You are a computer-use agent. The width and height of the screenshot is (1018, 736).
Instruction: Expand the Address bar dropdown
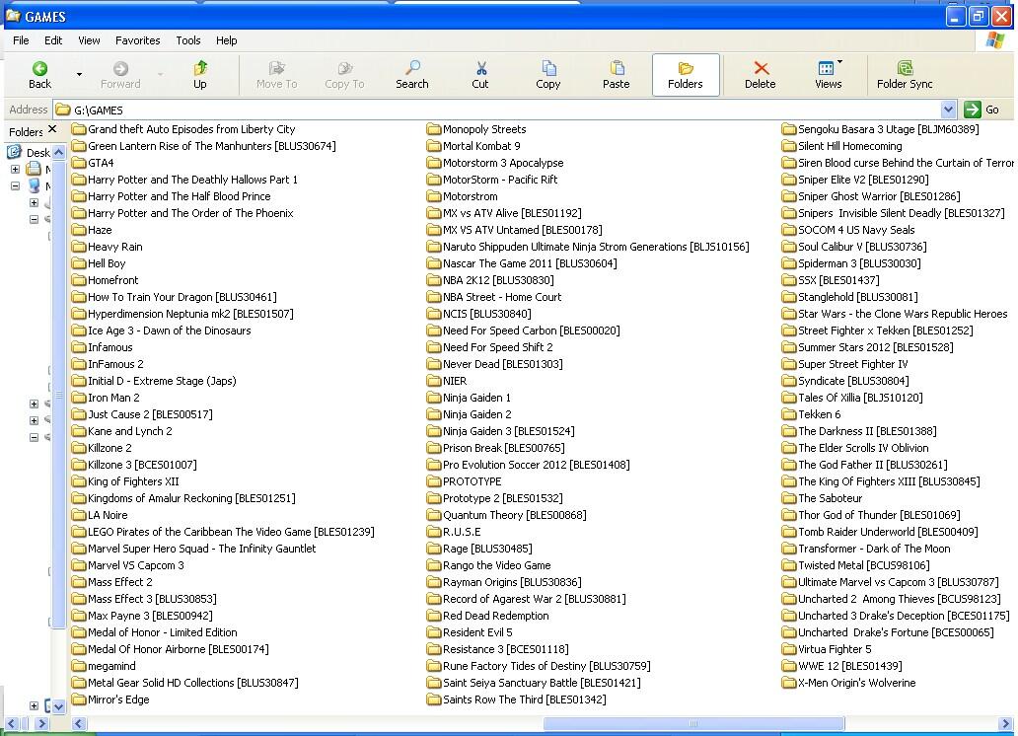coord(948,110)
